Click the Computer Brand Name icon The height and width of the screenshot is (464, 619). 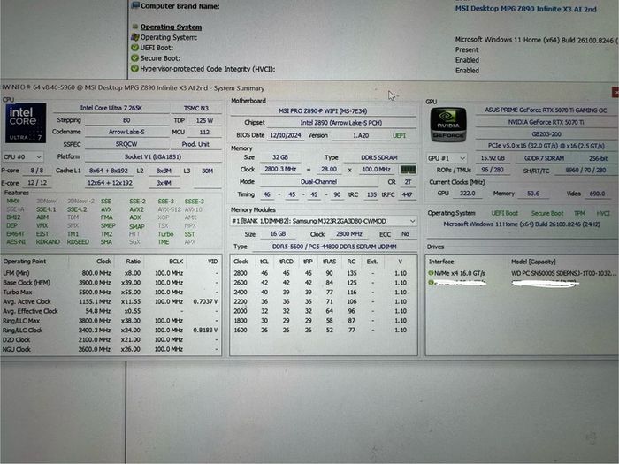point(135,5)
